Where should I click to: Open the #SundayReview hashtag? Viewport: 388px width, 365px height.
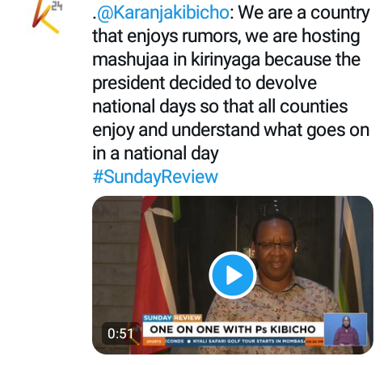click(x=155, y=177)
